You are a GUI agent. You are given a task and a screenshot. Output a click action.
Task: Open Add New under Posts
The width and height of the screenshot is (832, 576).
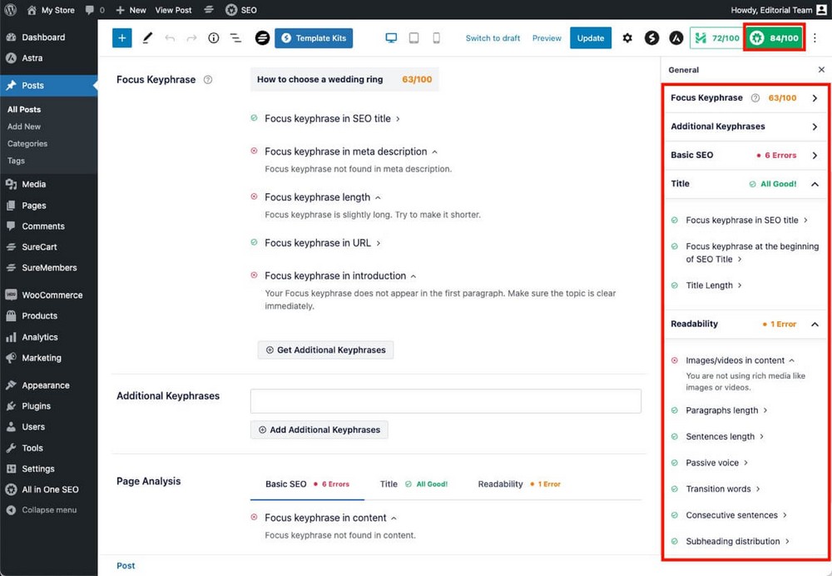tap(24, 127)
